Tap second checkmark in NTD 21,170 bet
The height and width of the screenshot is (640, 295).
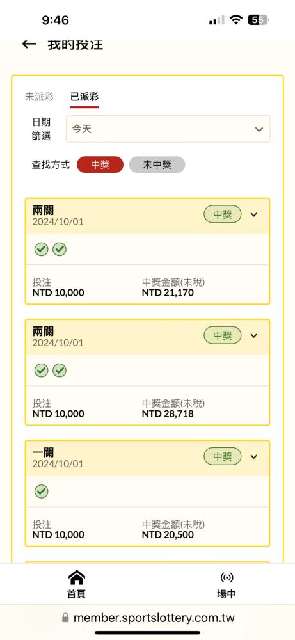(x=60, y=249)
